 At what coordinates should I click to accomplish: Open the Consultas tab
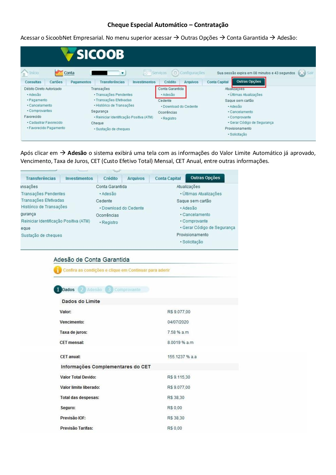pyautogui.click(x=33, y=82)
